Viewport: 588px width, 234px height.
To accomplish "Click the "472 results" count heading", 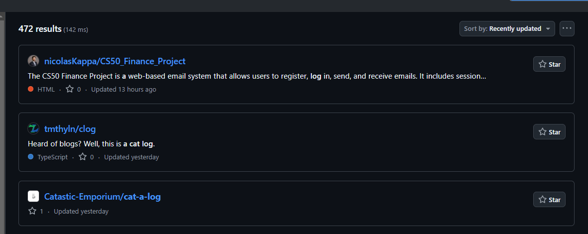I will tap(40, 29).
